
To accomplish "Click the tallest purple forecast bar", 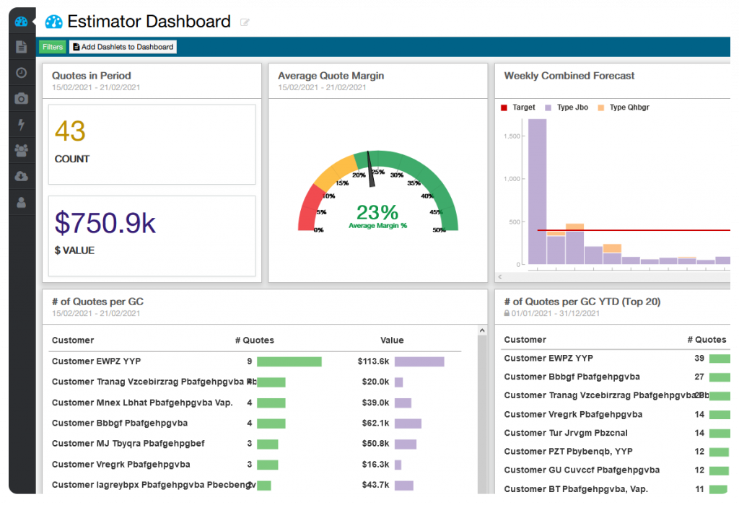I will click(537, 191).
